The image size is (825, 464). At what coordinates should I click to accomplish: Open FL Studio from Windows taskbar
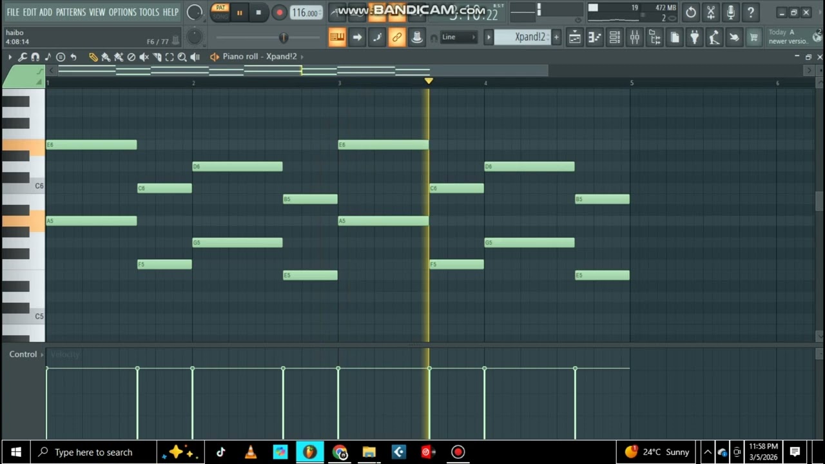(x=309, y=452)
